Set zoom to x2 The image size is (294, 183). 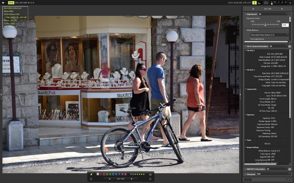282,2
